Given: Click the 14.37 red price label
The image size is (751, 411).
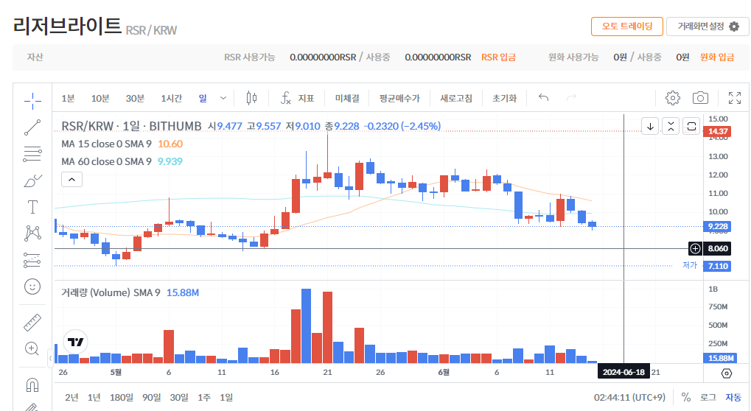Looking at the screenshot, I should pos(717,131).
